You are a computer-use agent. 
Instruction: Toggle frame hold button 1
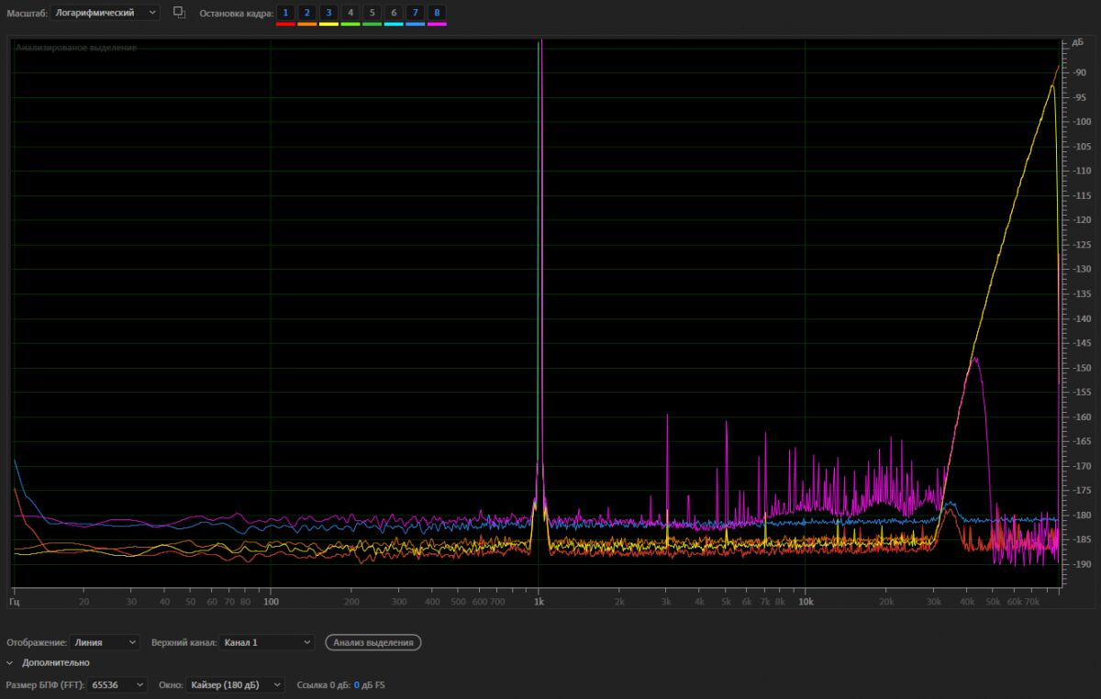[x=285, y=12]
